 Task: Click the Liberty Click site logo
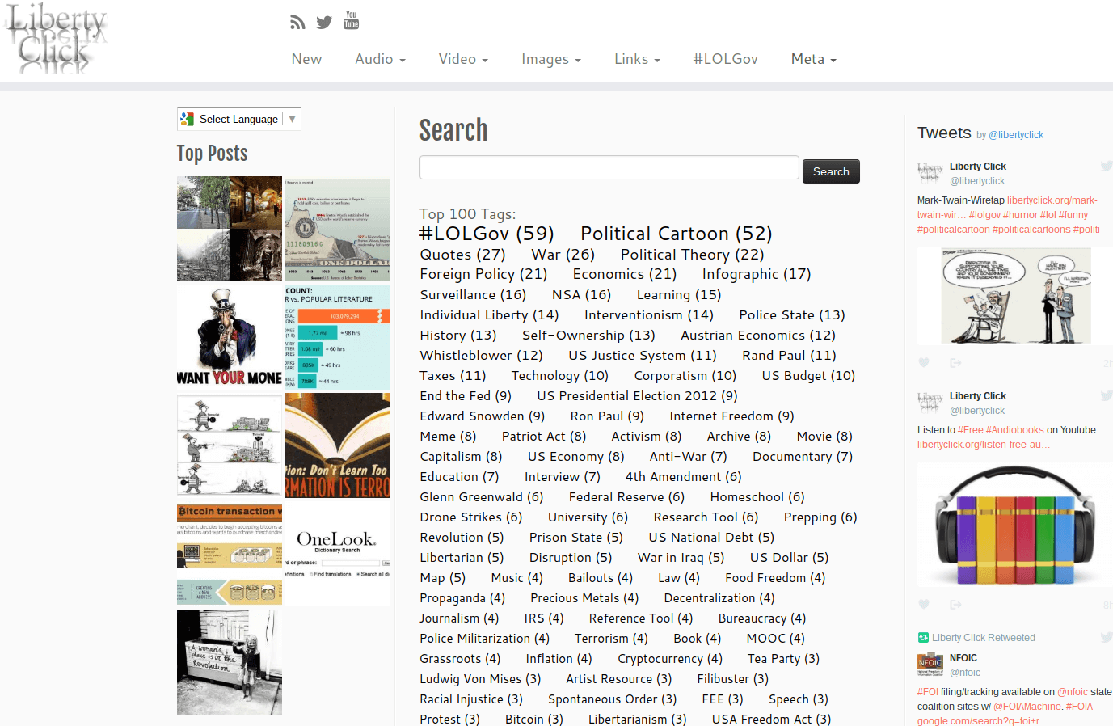click(55, 40)
